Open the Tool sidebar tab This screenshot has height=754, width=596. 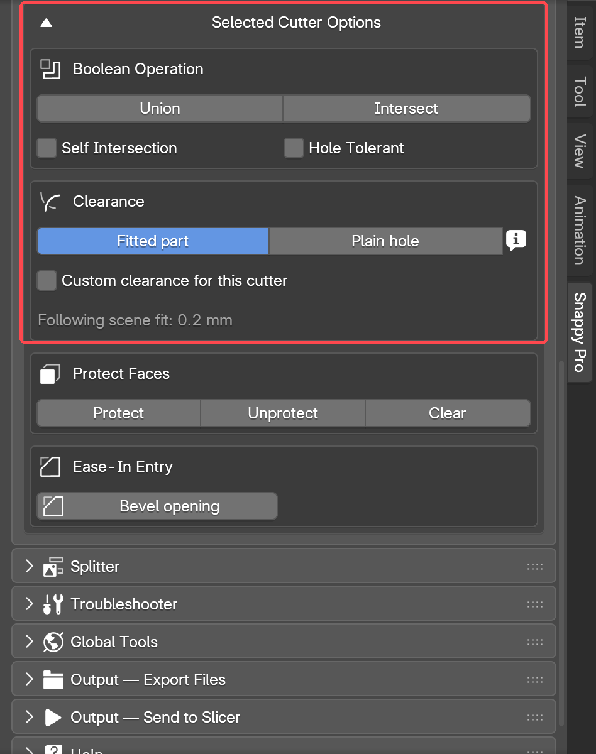(580, 92)
